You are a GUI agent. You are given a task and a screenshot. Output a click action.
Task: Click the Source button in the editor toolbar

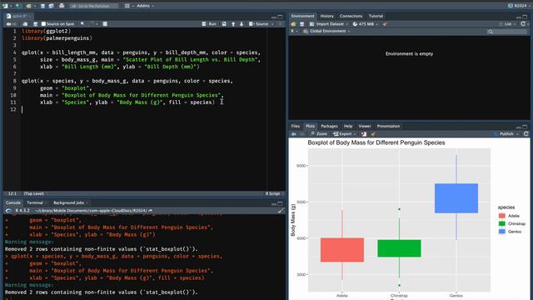259,24
